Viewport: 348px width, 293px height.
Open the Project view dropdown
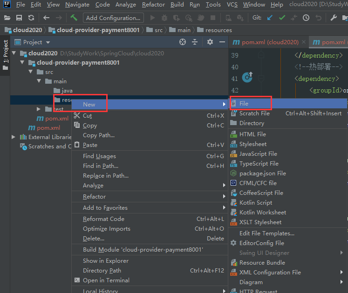pos(48,42)
